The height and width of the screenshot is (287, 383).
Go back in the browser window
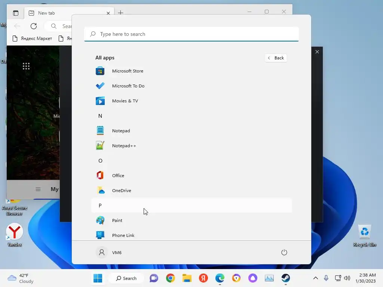[17, 26]
